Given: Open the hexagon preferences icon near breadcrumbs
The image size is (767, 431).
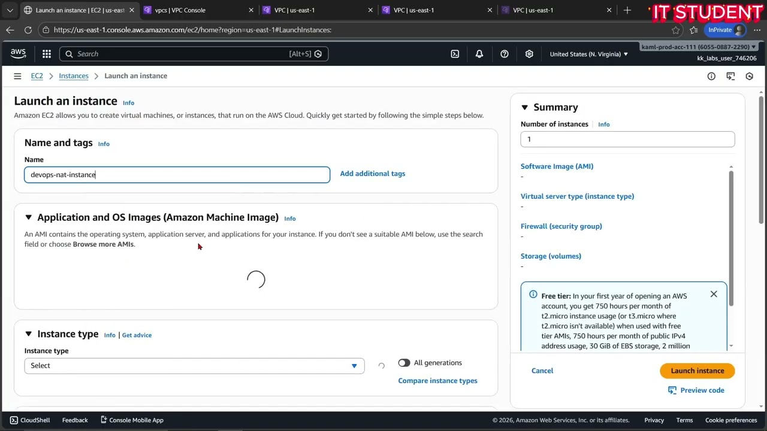Looking at the screenshot, I should pos(749,76).
